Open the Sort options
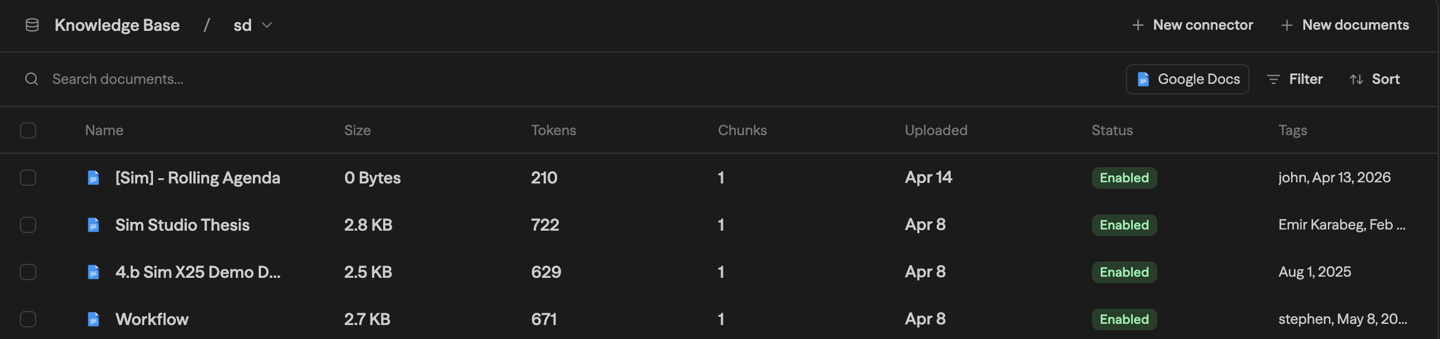 pos(1375,79)
